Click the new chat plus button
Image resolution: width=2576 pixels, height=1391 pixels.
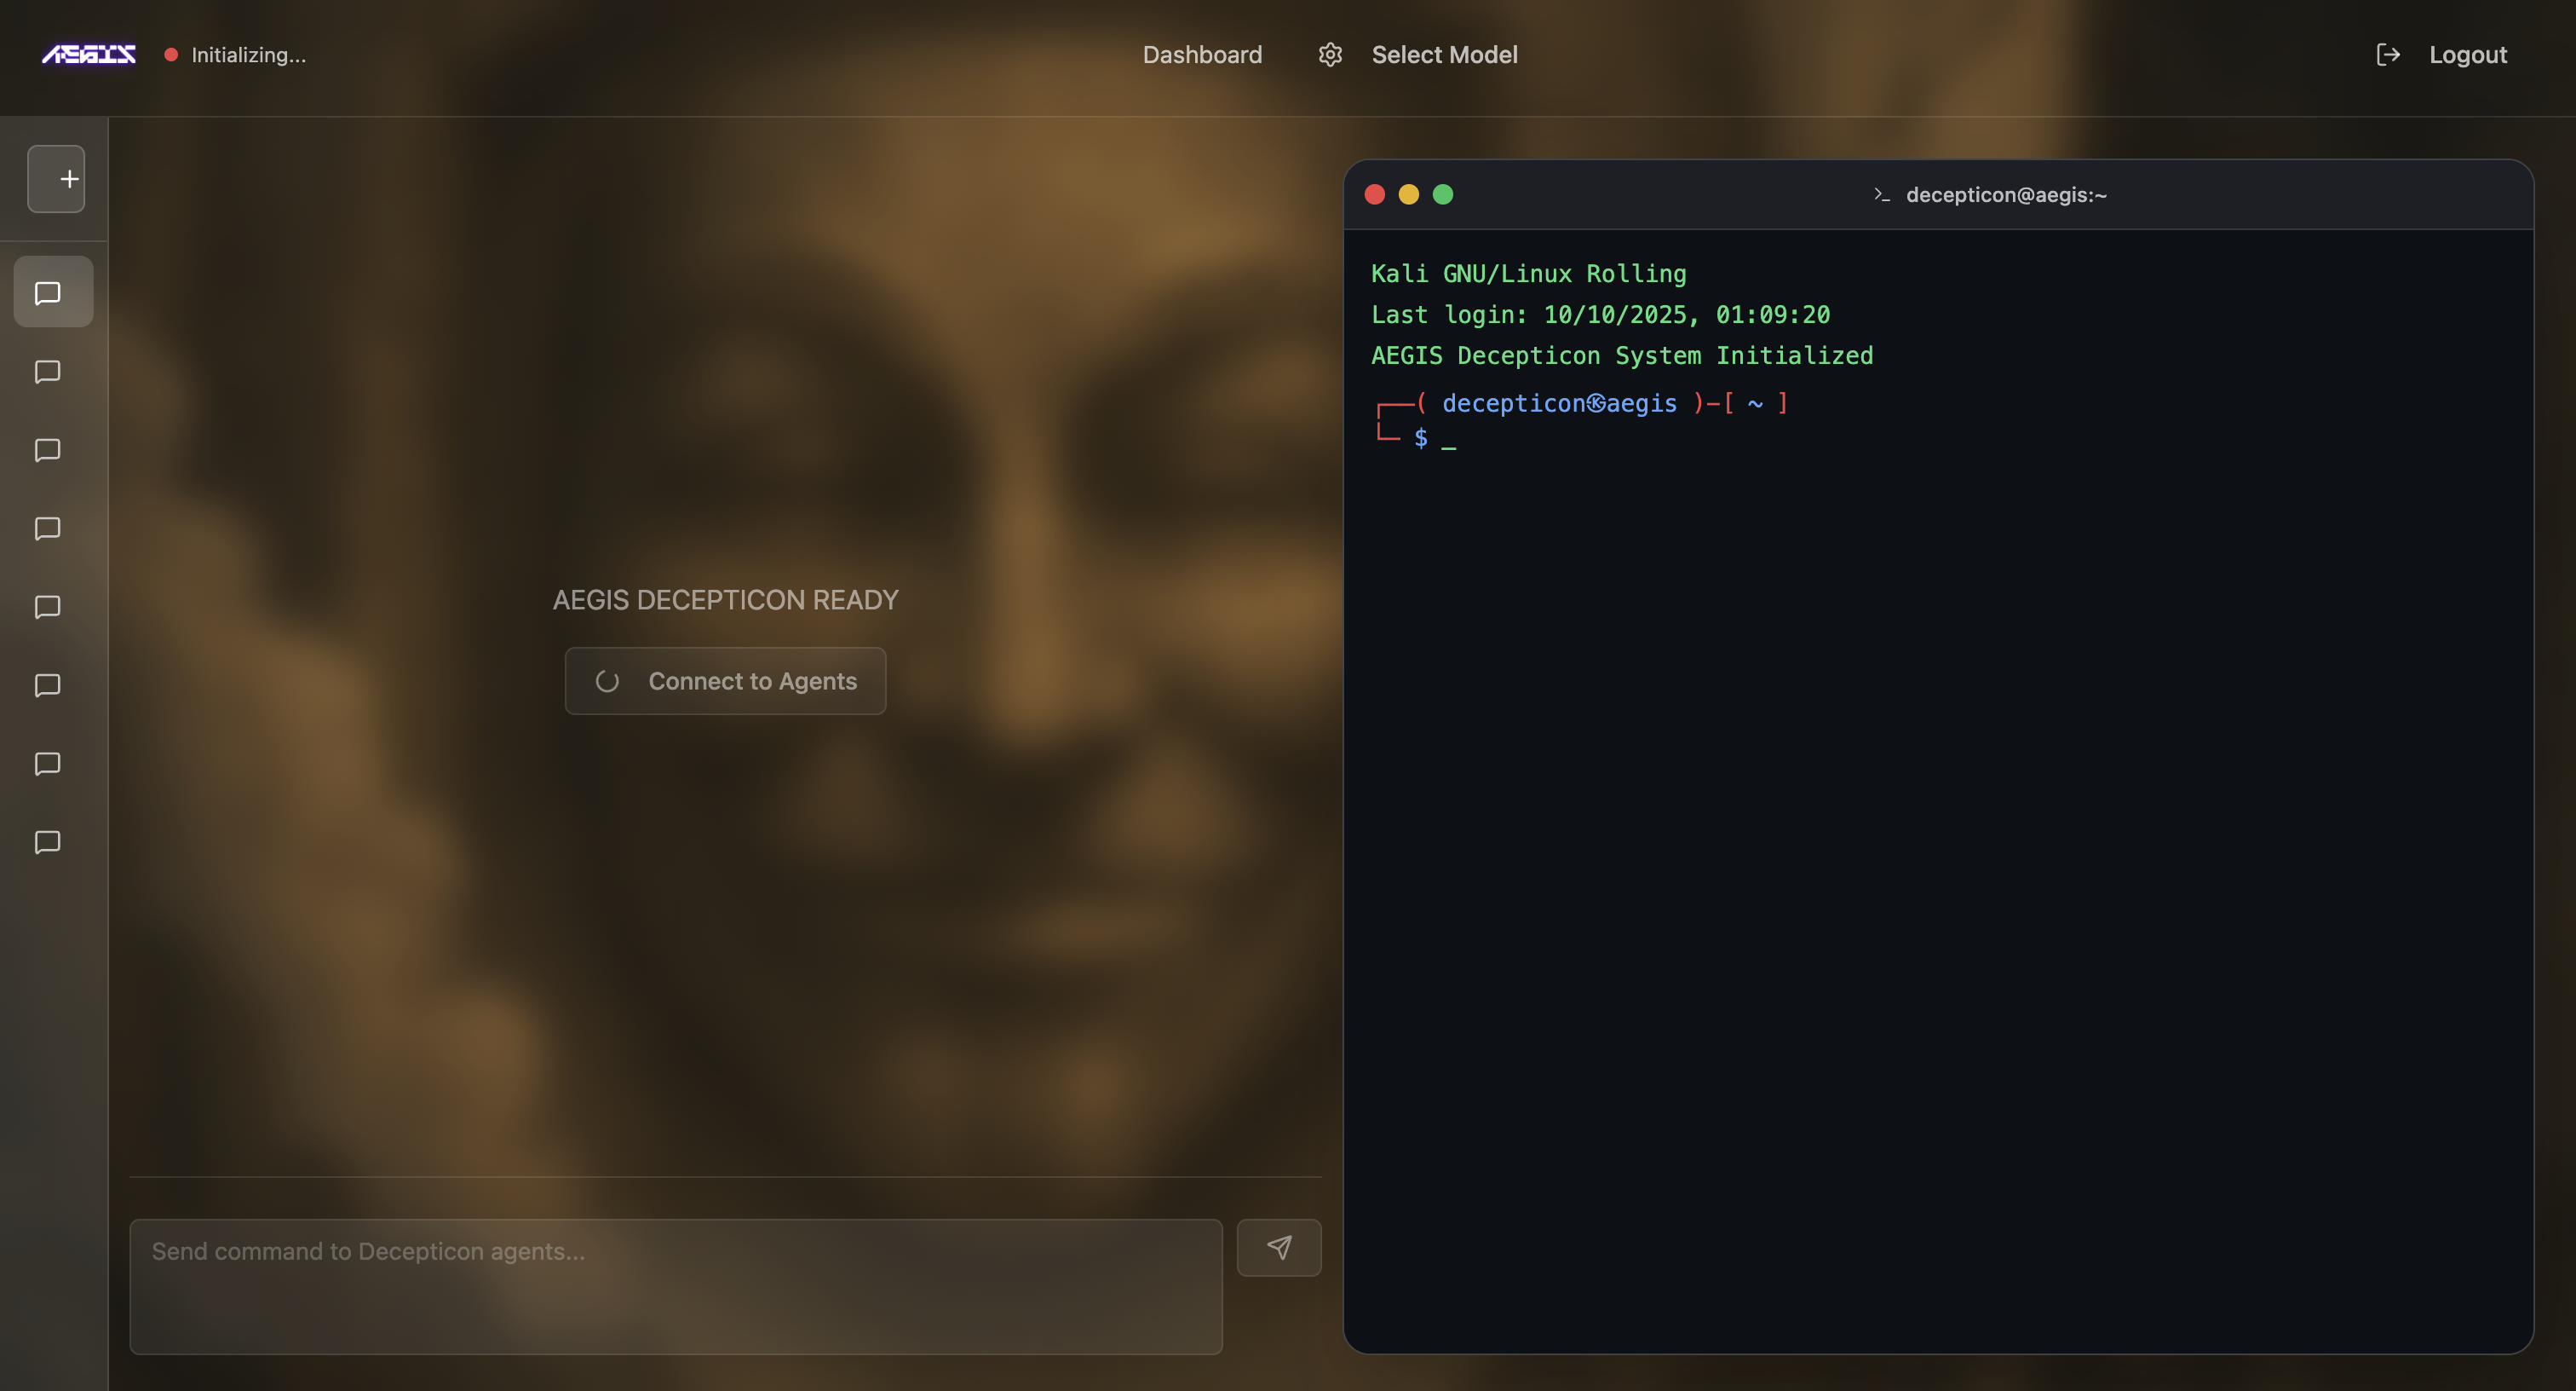tap(56, 179)
